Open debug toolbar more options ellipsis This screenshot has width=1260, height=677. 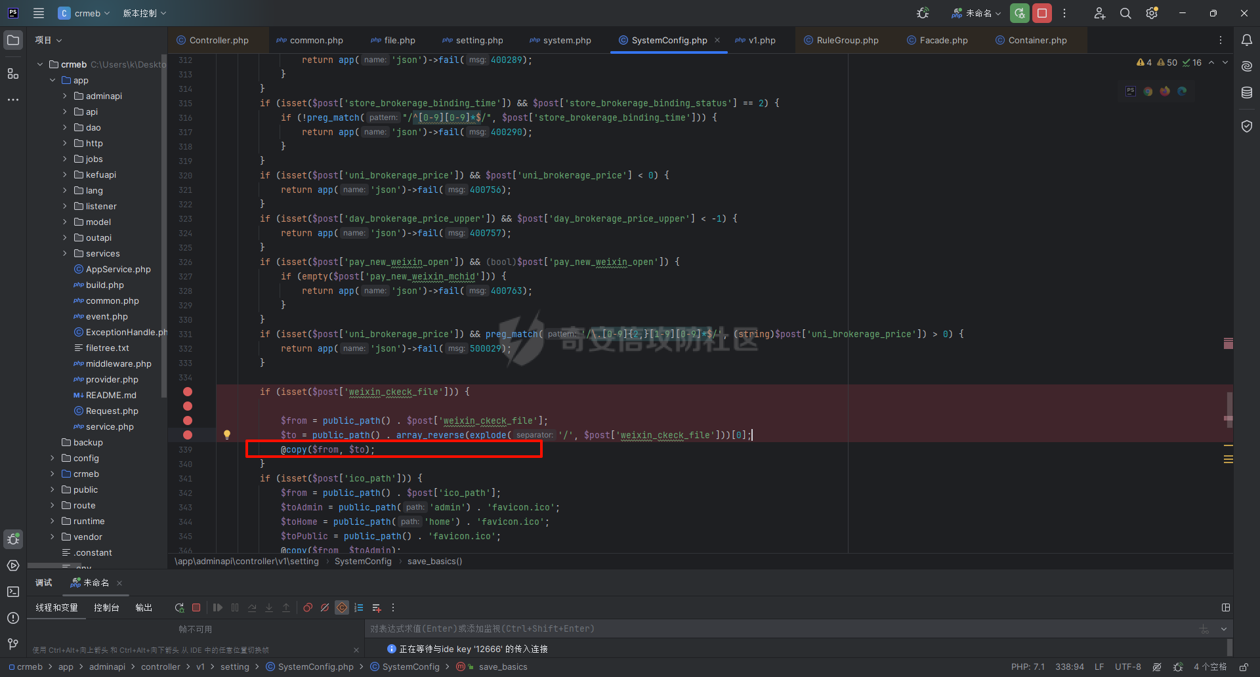[x=393, y=607]
